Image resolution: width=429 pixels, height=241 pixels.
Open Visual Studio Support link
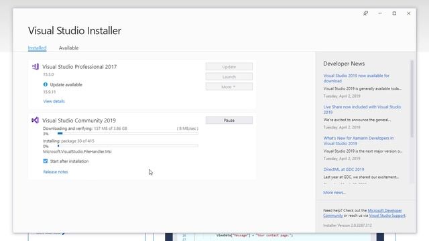click(387, 216)
